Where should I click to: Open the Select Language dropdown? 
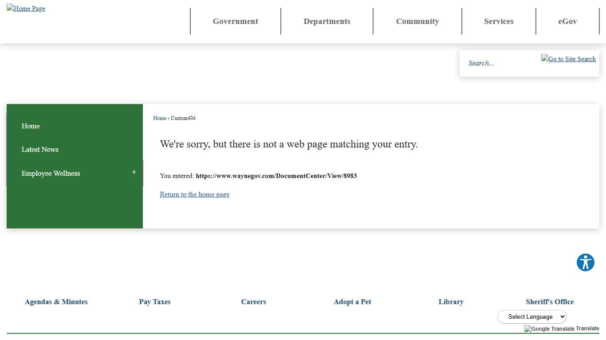(x=531, y=317)
